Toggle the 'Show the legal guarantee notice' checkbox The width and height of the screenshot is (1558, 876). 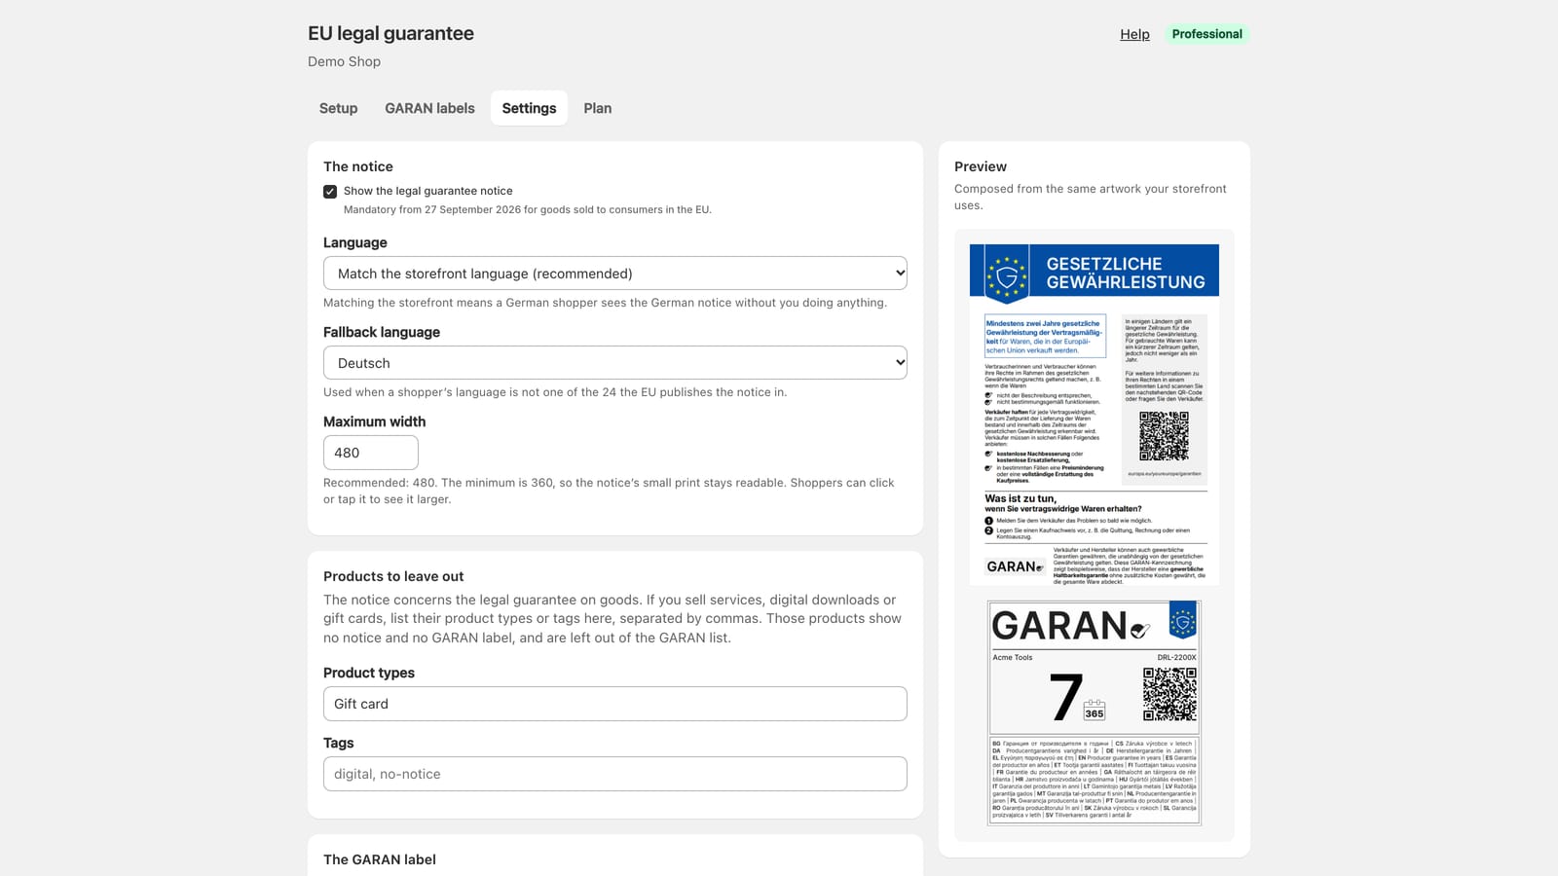tap(330, 192)
